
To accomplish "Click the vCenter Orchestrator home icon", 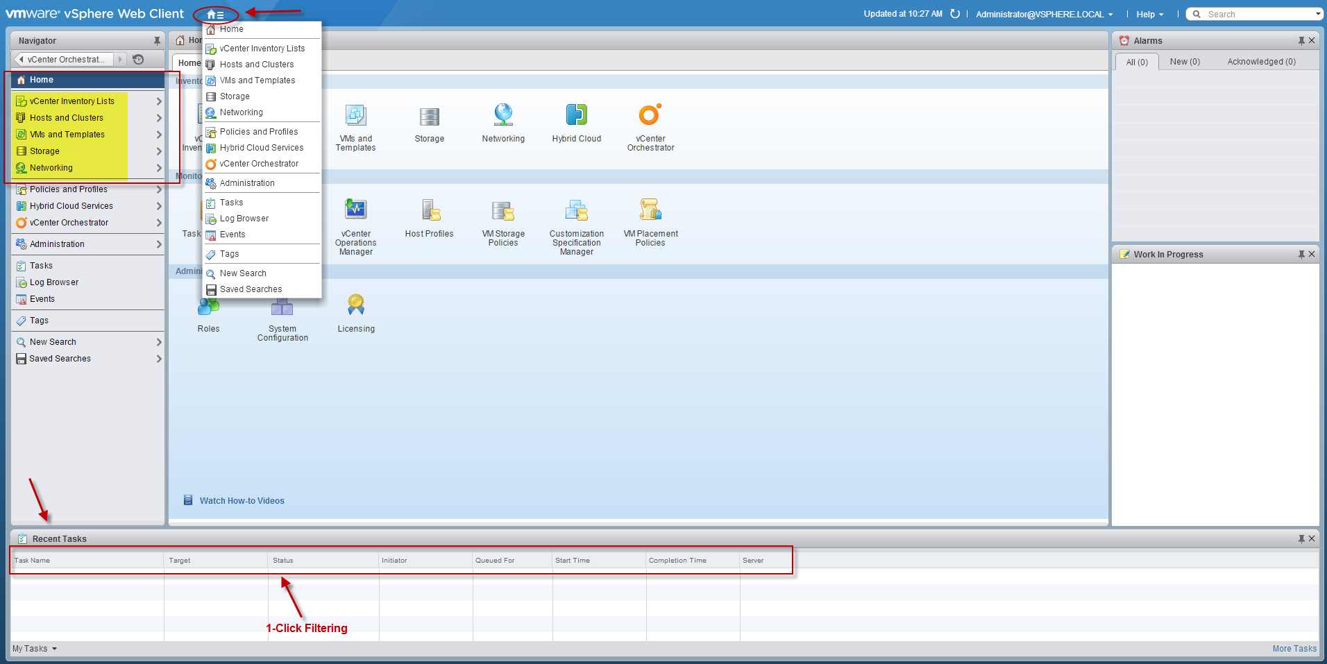I will (650, 115).
